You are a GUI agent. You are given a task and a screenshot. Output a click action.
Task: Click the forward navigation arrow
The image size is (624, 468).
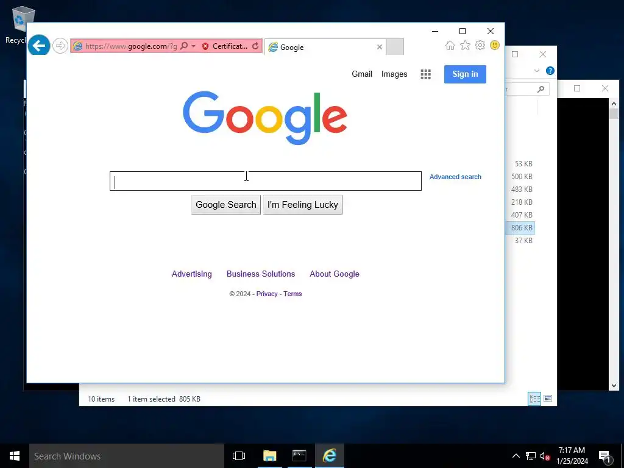[x=60, y=46]
